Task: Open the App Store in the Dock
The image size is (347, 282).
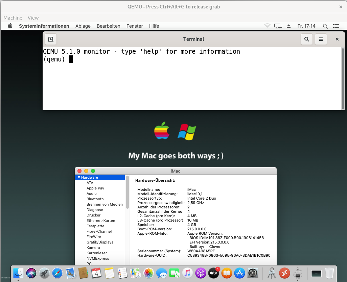Action: click(240, 273)
